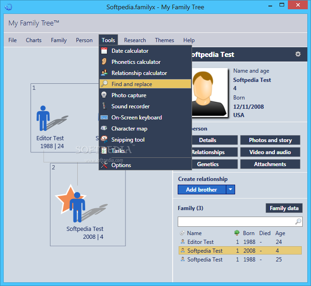
Task: Click the Video and audio button
Action: pyautogui.click(x=270, y=152)
